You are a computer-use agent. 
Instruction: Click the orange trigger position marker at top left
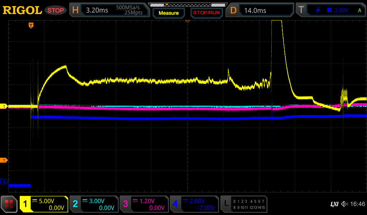pos(31,25)
